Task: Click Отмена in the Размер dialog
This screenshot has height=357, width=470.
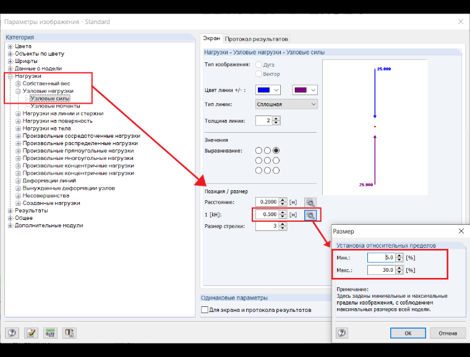Action: [448, 333]
